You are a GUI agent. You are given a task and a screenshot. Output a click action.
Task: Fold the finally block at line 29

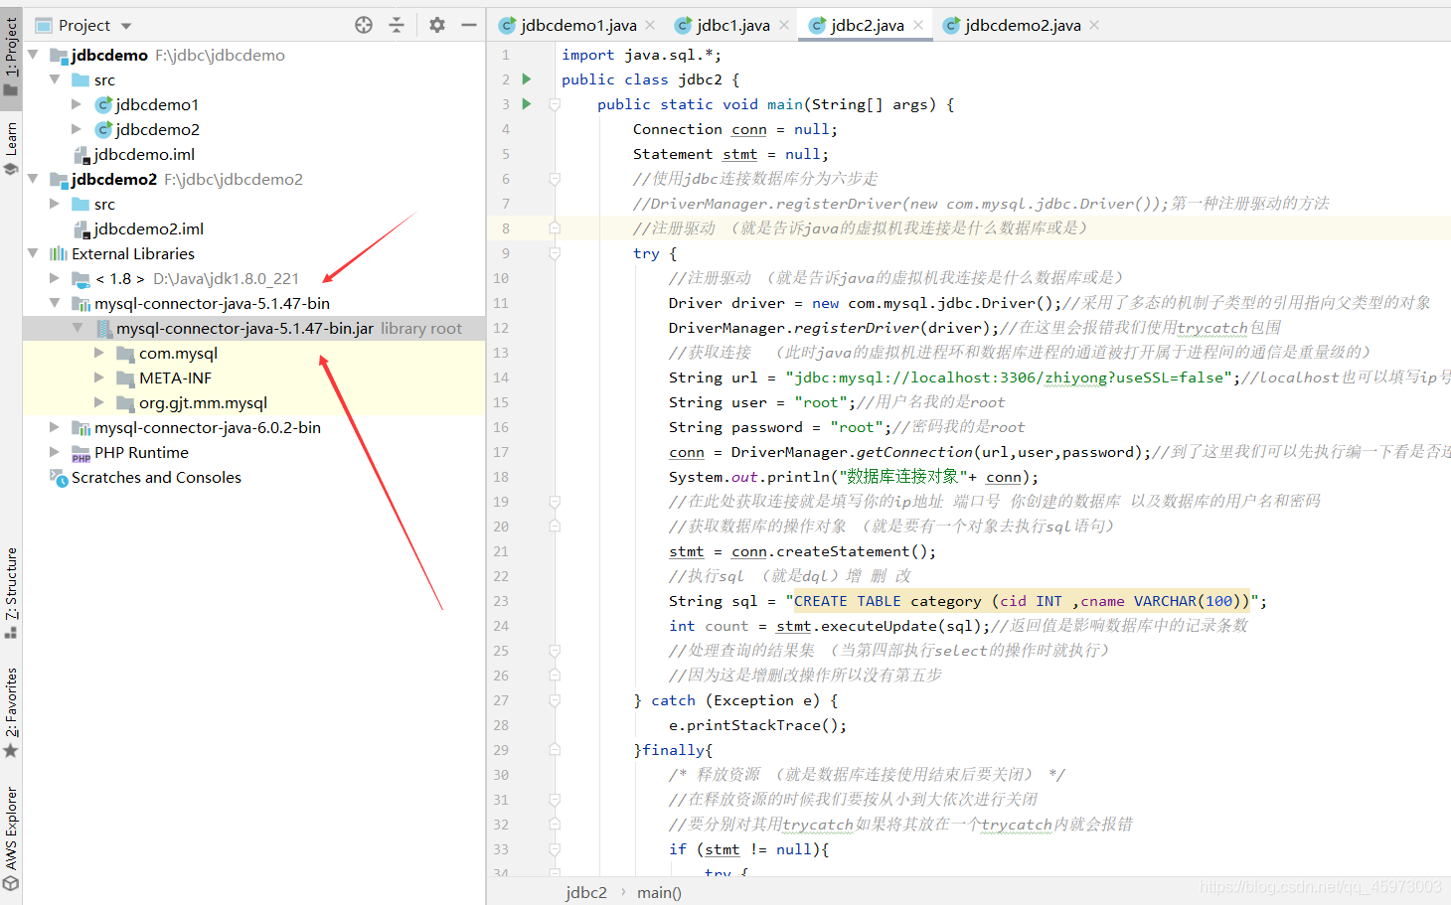pos(555,750)
